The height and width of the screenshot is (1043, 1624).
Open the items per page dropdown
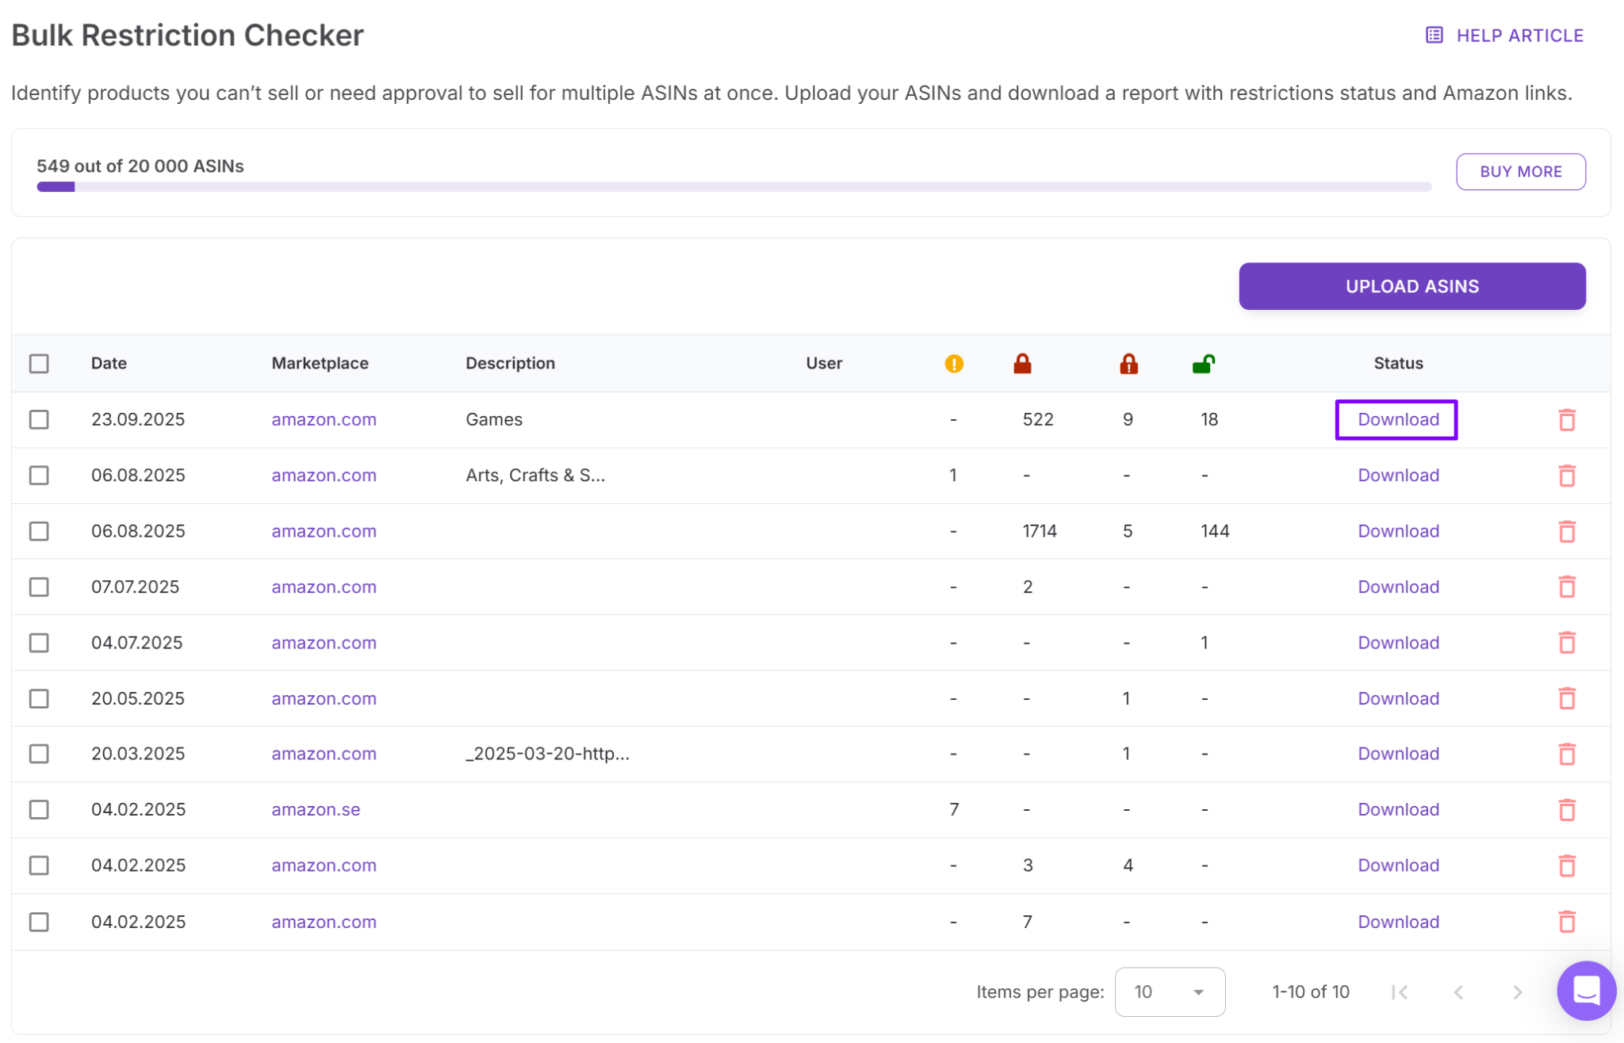pos(1170,991)
